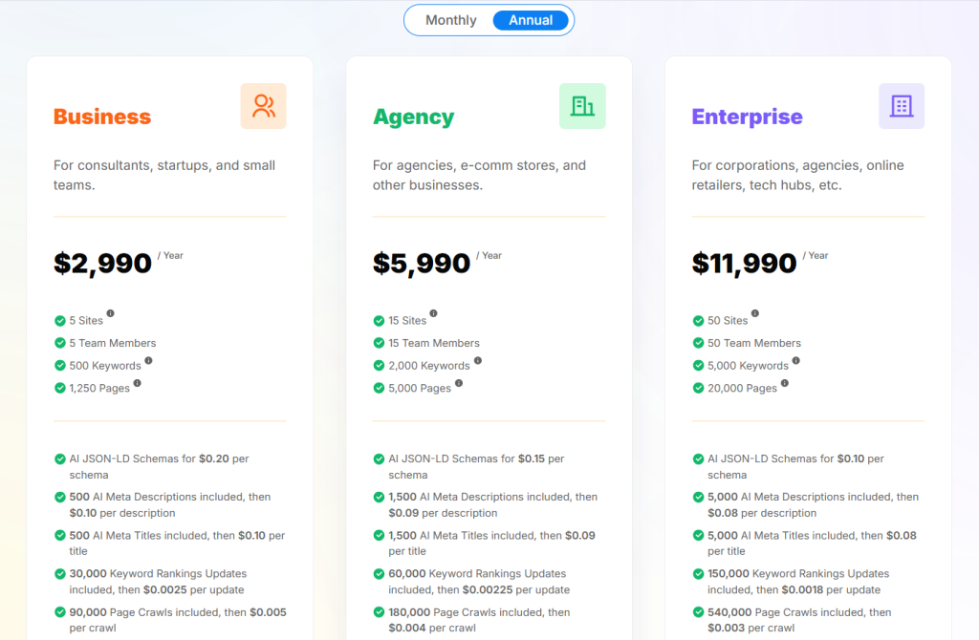Click checkmark beside 540,000 Page Crawls
This screenshot has height=640, width=979.
(x=698, y=612)
